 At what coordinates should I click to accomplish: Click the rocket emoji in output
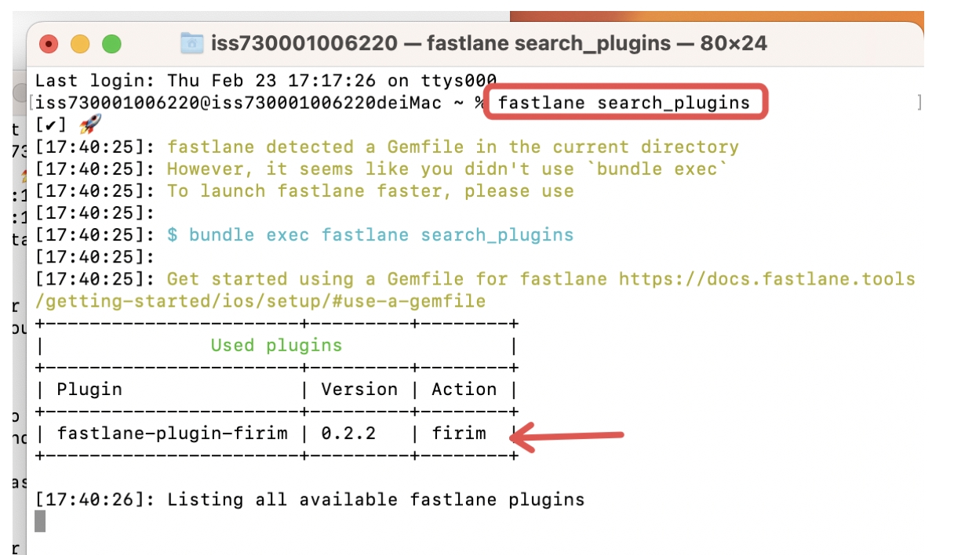(x=91, y=124)
